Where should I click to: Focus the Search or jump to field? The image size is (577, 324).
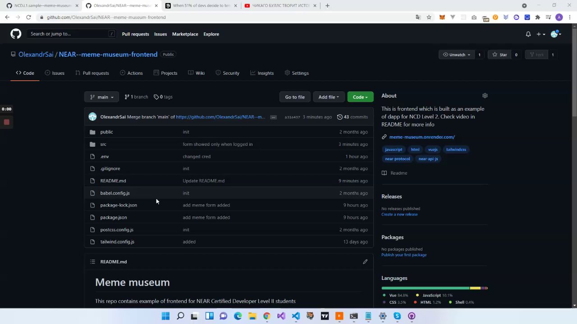coord(72,34)
